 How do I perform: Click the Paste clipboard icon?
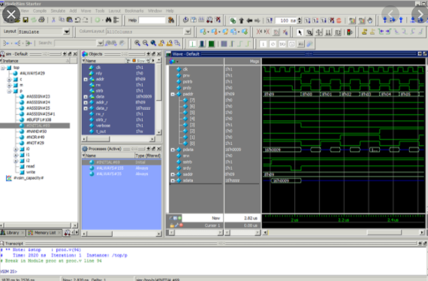pos(70,20)
